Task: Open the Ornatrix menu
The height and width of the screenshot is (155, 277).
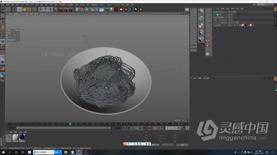Action: pos(117,5)
